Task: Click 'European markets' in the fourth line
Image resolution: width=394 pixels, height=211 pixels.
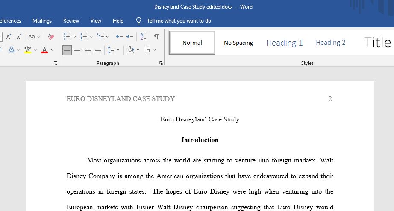Action: (92, 207)
